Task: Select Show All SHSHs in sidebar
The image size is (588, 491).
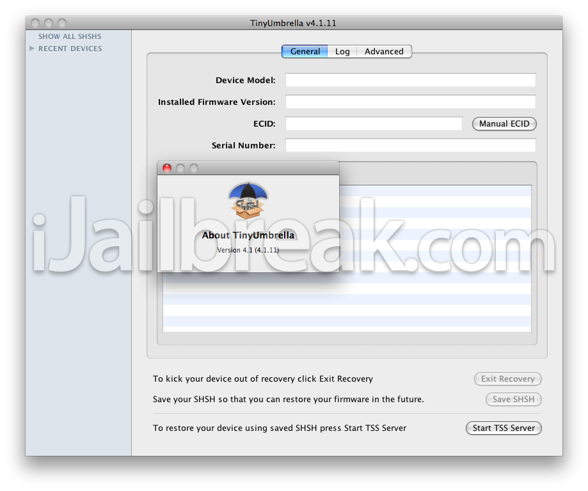Action: tap(70, 36)
